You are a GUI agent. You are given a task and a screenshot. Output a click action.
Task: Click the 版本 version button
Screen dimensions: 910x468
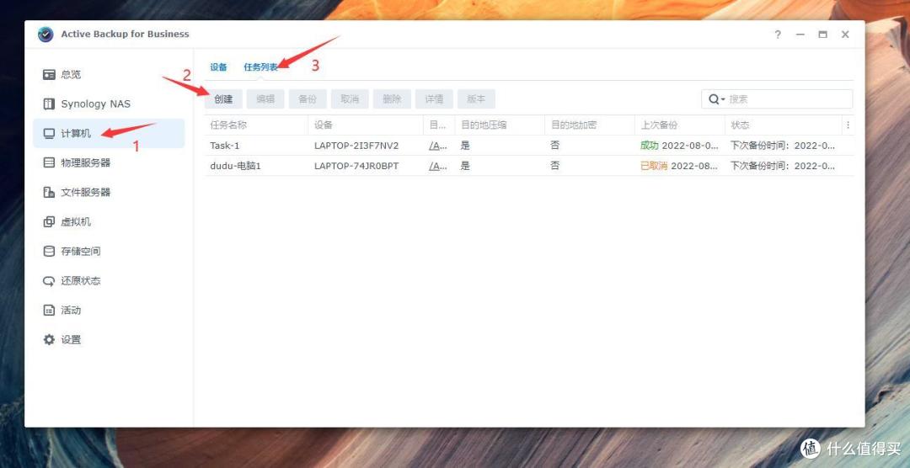(476, 99)
